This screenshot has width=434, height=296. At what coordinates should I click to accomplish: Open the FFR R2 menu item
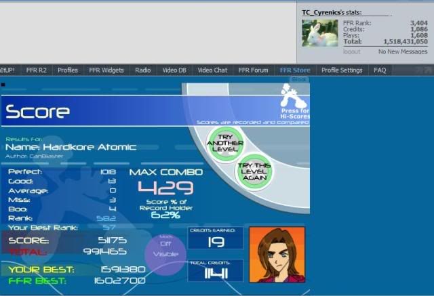(36, 70)
